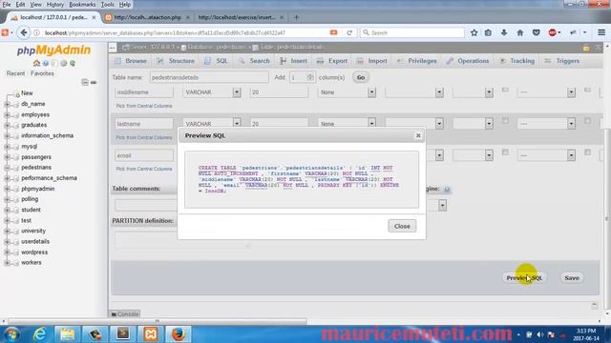Open the Export tab

[x=332, y=61]
